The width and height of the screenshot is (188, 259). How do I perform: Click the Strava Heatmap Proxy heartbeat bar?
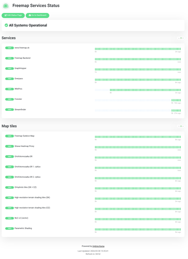point(138,147)
